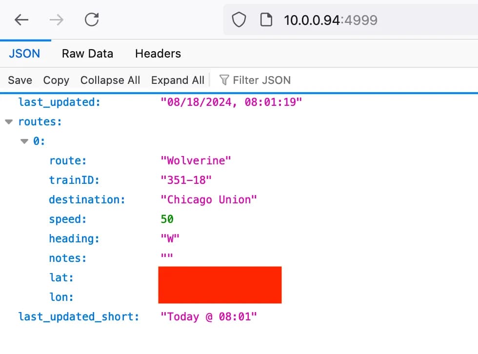Viewport: 478px width, 354px height.
Task: Switch to the JSON tab
Action: 24,54
